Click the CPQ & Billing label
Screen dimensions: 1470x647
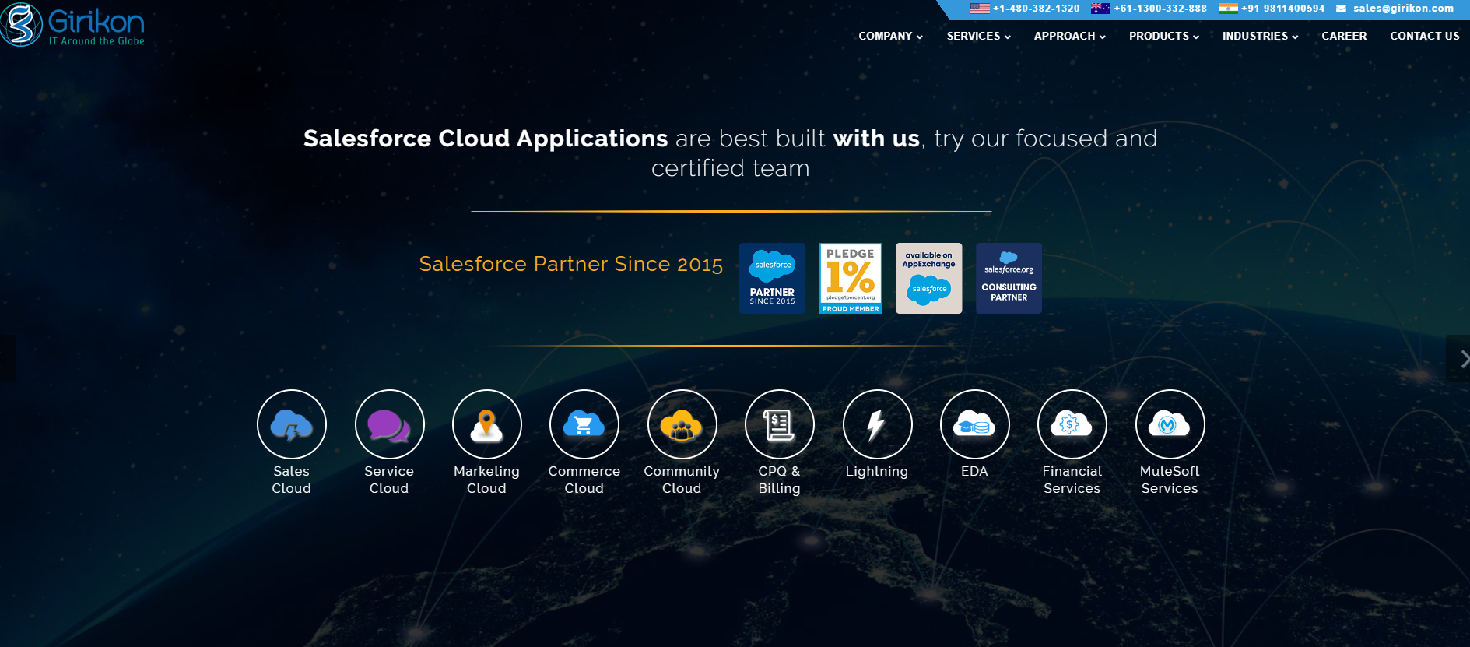pyautogui.click(x=780, y=480)
